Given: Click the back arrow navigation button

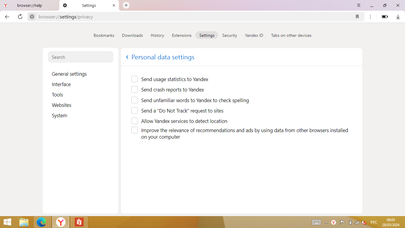Looking at the screenshot, I should pyautogui.click(x=7, y=17).
